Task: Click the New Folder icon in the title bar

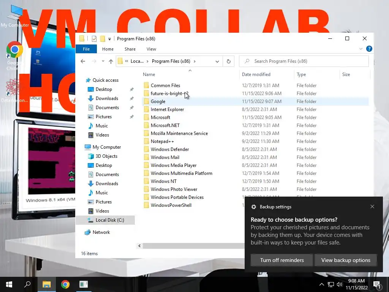Action: [103, 39]
